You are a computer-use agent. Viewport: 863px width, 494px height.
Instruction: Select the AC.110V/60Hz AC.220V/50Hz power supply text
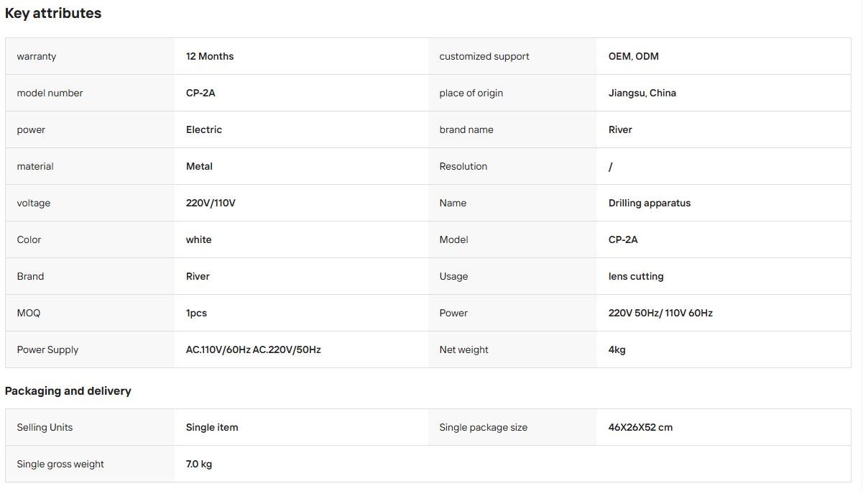254,349
